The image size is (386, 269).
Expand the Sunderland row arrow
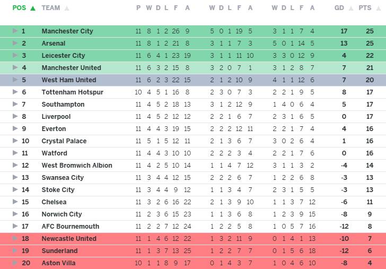click(15, 250)
